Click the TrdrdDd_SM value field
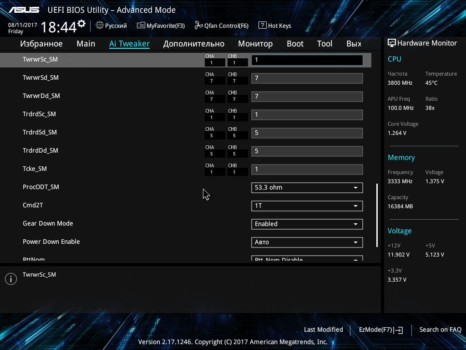 click(x=307, y=151)
